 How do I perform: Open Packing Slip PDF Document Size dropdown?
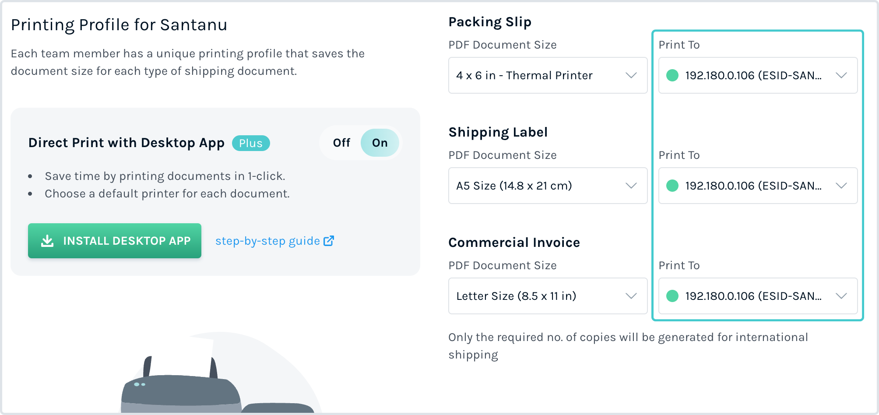point(548,75)
